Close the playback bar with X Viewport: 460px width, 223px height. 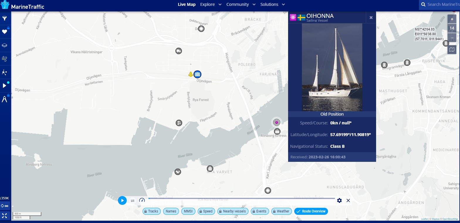(348, 200)
